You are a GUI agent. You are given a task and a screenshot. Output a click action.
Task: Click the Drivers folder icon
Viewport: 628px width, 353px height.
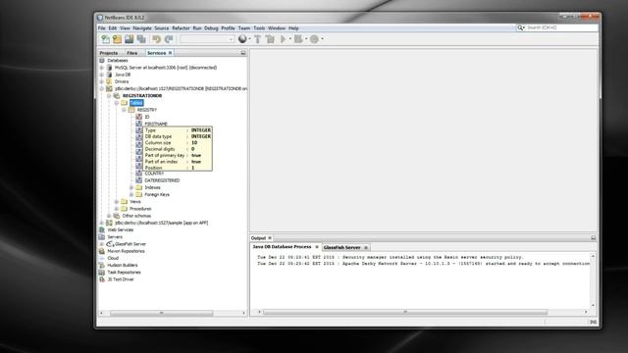(x=109, y=81)
